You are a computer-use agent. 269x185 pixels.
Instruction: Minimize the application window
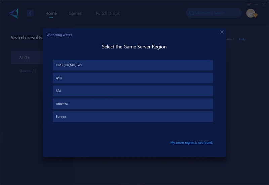pyautogui.click(x=257, y=5)
